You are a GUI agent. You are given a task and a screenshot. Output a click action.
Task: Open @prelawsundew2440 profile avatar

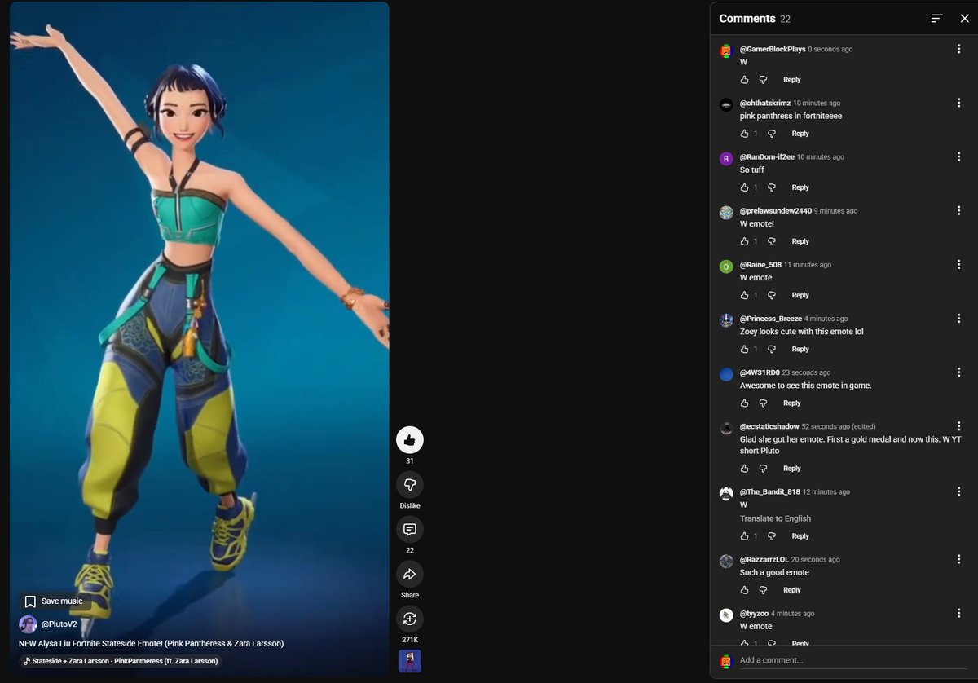(x=726, y=213)
